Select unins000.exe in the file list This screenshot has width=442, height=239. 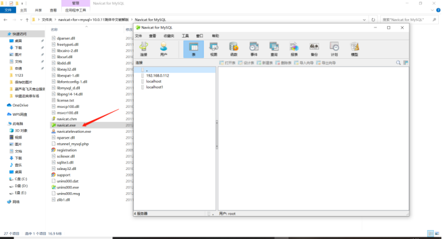pos(68,187)
